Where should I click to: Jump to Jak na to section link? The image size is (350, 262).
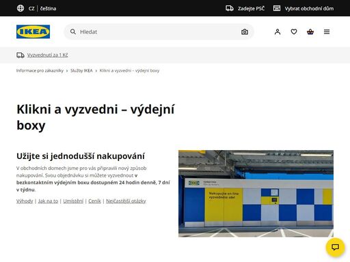click(x=48, y=201)
